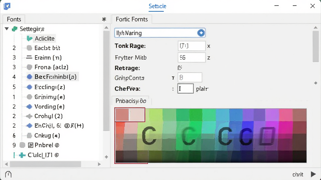Image resolution: width=321 pixels, height=180 pixels.
Task: Click the Tonk Rage input field
Action: click(x=192, y=46)
